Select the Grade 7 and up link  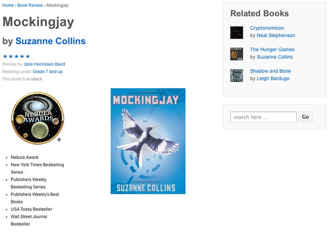point(48,72)
